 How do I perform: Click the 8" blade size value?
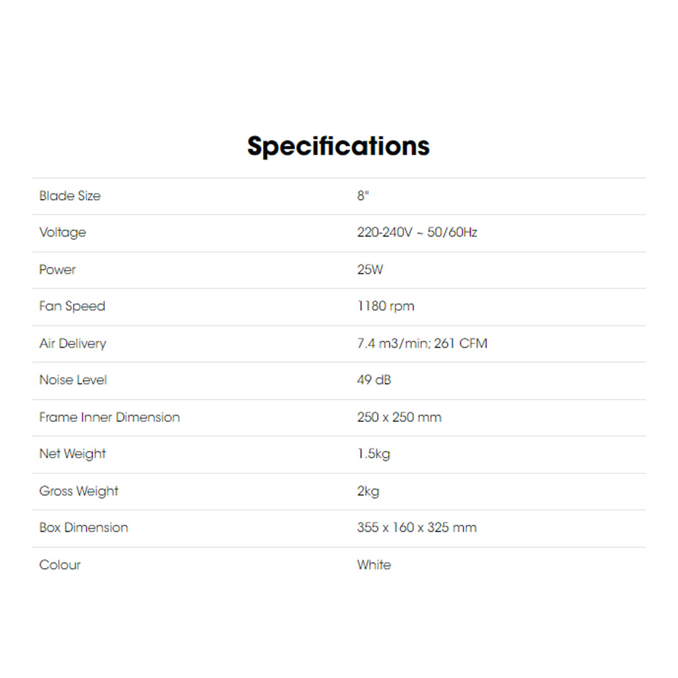point(363,196)
